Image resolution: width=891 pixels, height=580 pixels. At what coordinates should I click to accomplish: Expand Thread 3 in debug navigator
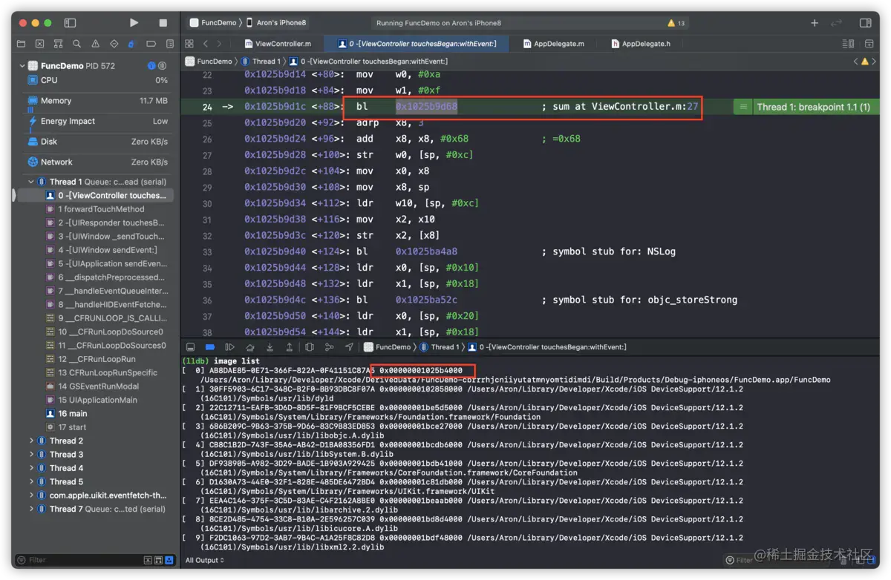[x=31, y=455]
